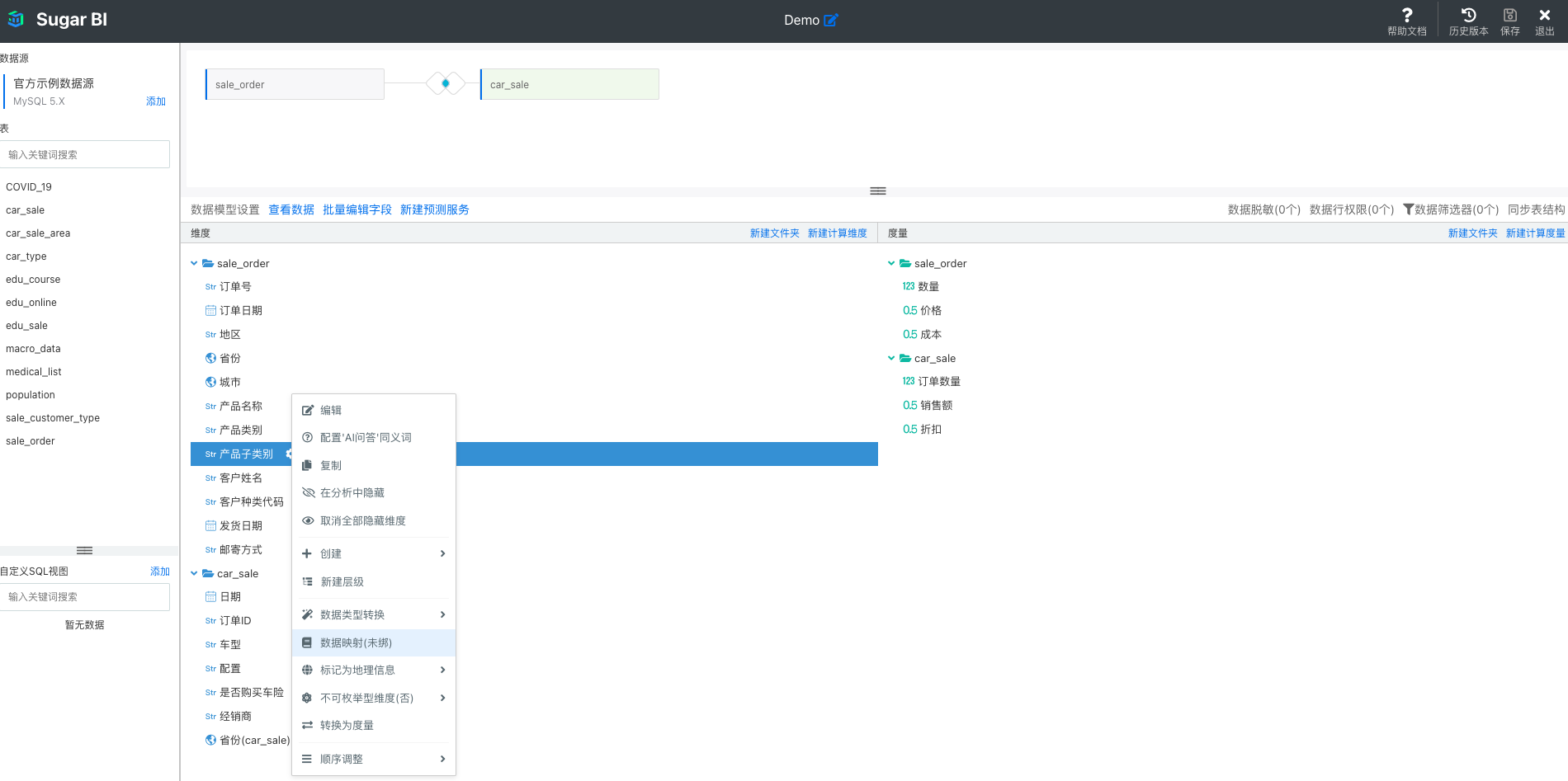Select 新建层级 in the context menu

[374, 581]
